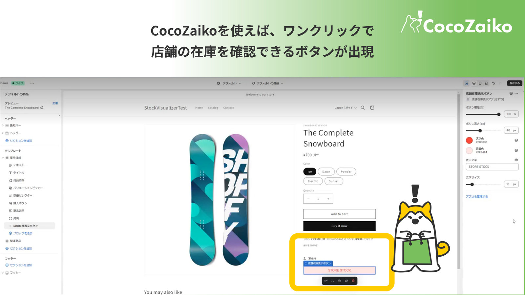Open Catalog in store navigation

(x=213, y=108)
